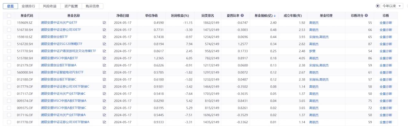Switch to the 总览 tab
The height and width of the screenshot is (129, 408).
click(x=10, y=6)
